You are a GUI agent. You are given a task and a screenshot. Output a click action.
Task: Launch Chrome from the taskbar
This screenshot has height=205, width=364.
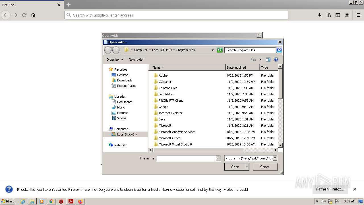(51, 201)
